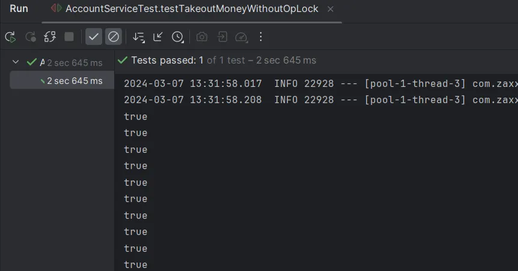Click the Rerun Failed Tests icon
The image size is (518, 271).
click(30, 37)
